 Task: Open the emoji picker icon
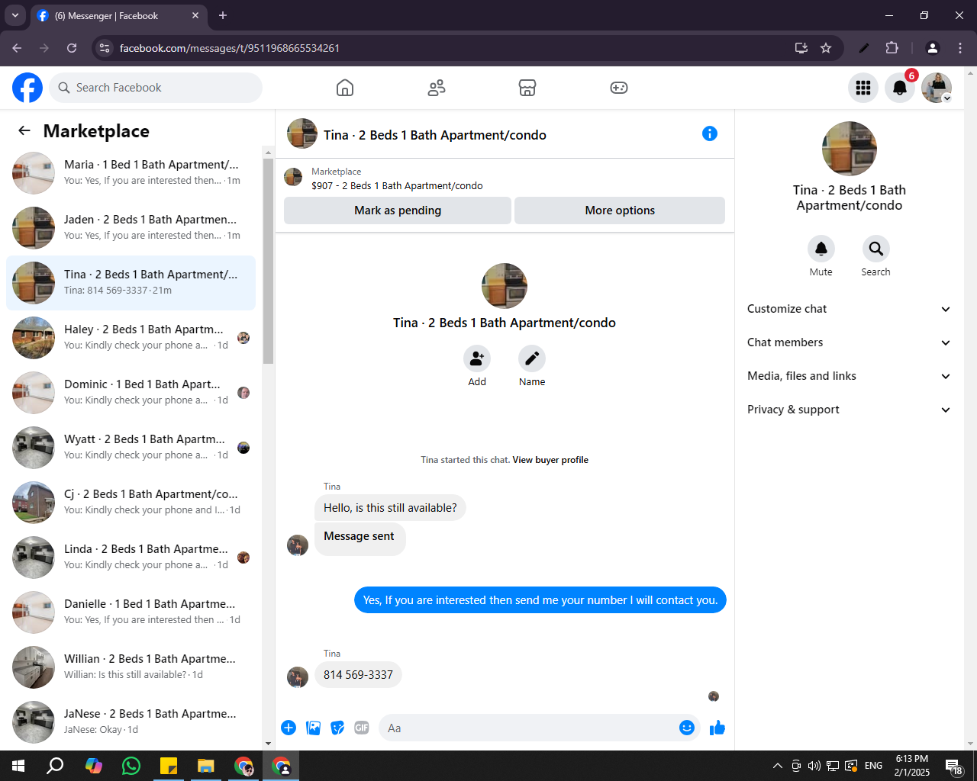click(687, 728)
